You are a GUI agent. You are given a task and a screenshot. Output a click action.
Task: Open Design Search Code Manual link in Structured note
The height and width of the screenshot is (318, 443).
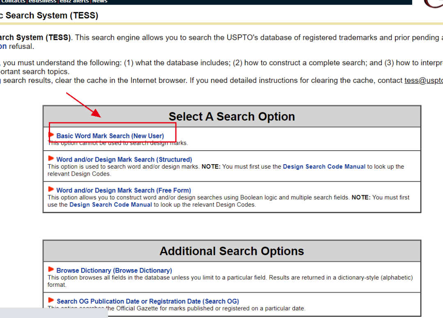click(324, 167)
